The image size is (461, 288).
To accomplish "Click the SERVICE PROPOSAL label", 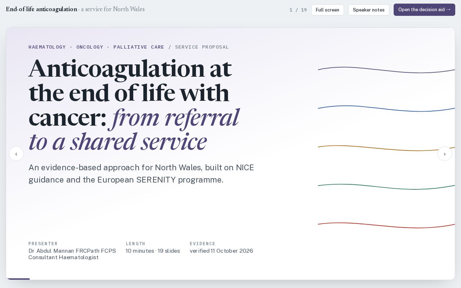I will (x=202, y=47).
